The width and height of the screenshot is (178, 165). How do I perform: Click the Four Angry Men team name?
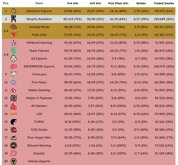pyautogui.click(x=39, y=138)
